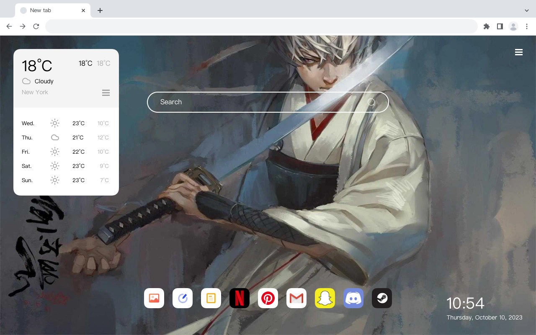Viewport: 536px width, 335px height.
Task: Reload the page with the refresh icon
Action: (36, 26)
